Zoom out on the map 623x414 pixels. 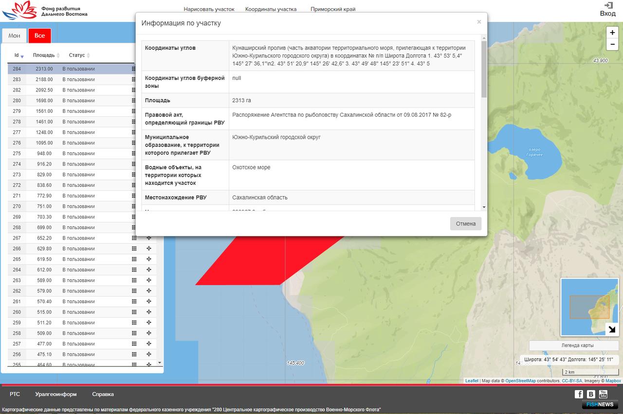point(612,44)
